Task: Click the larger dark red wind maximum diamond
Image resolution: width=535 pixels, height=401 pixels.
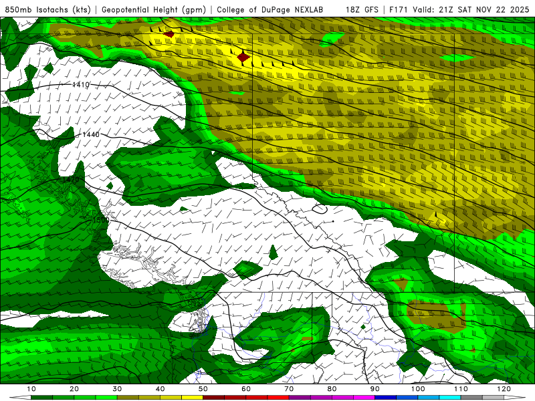Action: 243,57
